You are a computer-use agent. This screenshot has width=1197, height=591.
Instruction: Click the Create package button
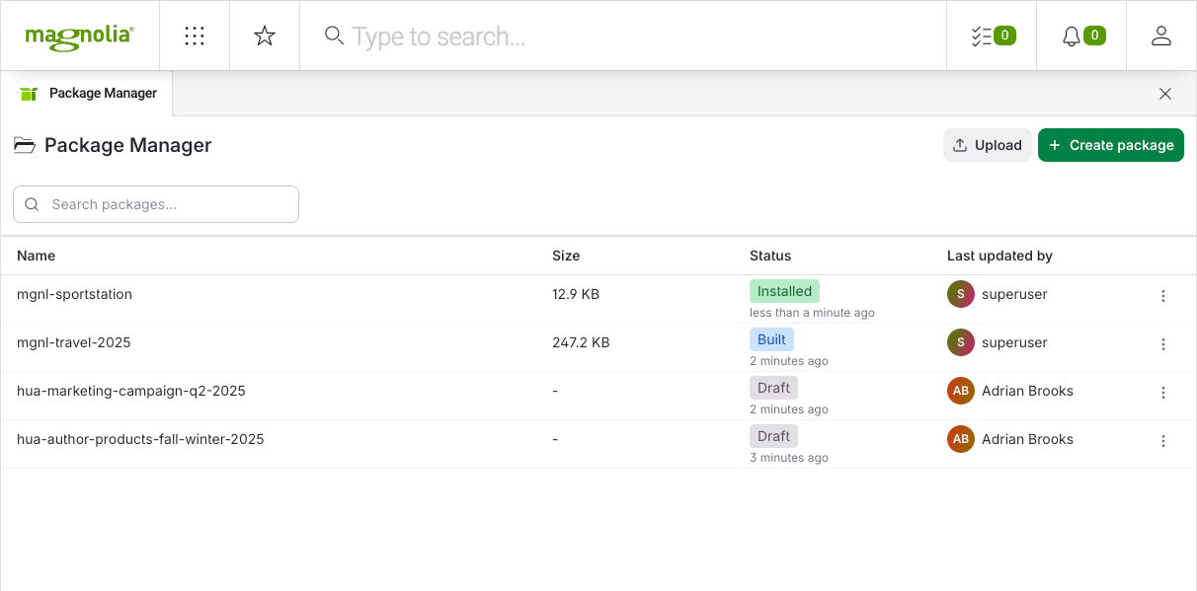[1111, 145]
